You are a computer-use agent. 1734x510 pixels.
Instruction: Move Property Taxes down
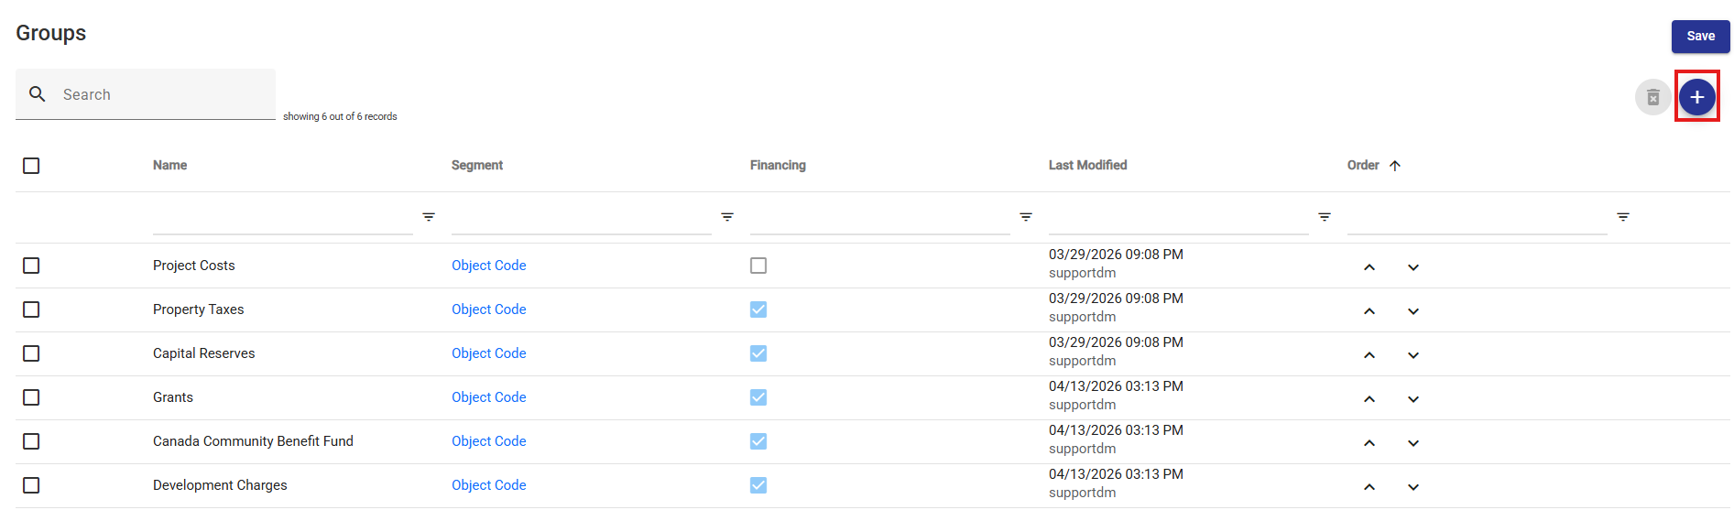[x=1413, y=311]
